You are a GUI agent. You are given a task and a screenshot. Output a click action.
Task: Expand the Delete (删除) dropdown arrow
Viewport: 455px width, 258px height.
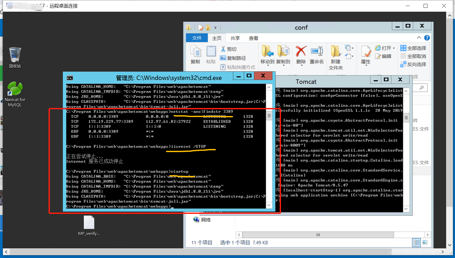(302, 65)
